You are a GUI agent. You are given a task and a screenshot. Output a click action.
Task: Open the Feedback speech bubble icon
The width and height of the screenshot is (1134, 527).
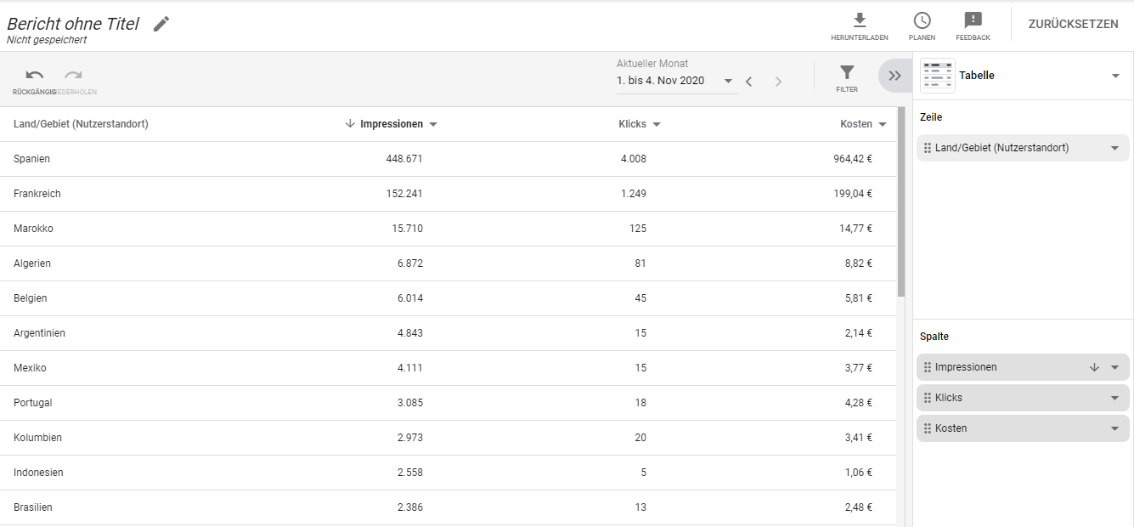973,20
